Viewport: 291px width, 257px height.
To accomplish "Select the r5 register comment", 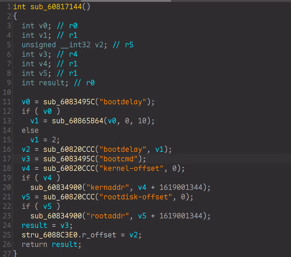I will (129, 45).
